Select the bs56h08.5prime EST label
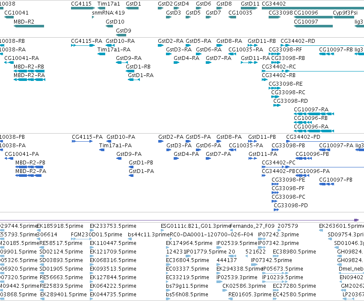 [x=187, y=295]
